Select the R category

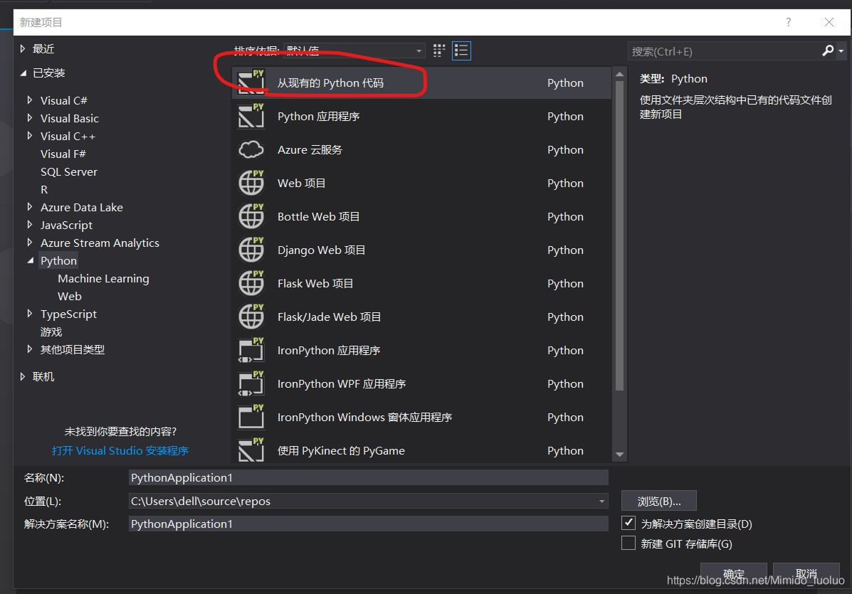coord(44,189)
